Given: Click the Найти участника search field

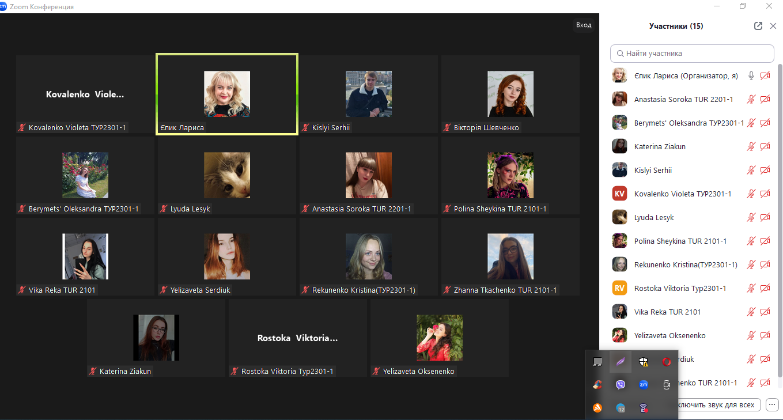Looking at the screenshot, I should pyautogui.click(x=692, y=53).
